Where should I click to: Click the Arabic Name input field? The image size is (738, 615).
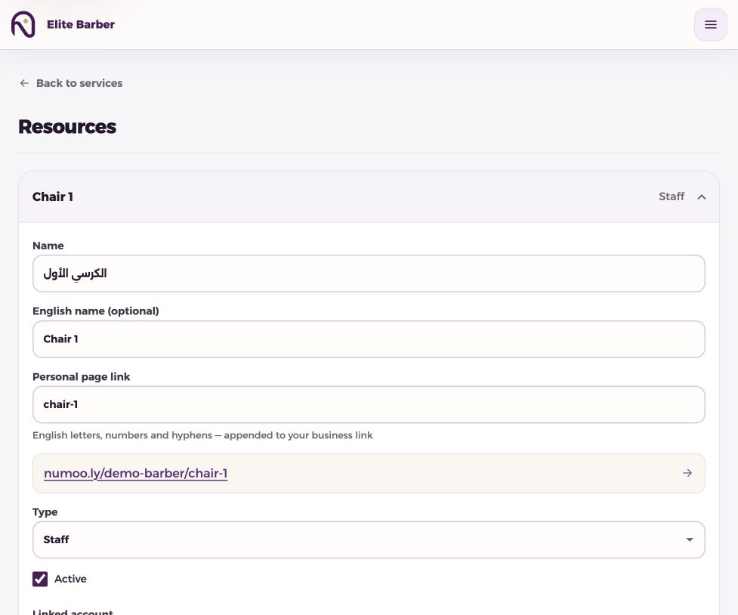369,274
